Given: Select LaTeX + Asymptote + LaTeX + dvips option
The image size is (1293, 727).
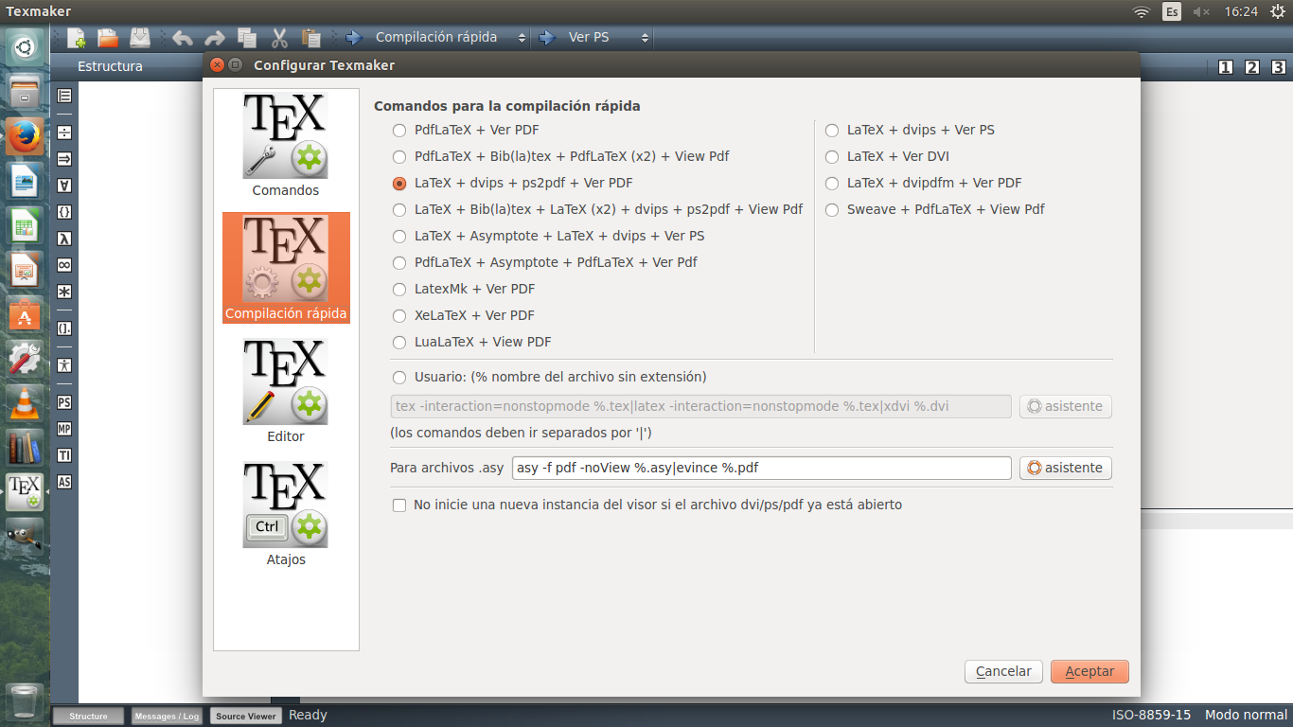Looking at the screenshot, I should point(548,236).
